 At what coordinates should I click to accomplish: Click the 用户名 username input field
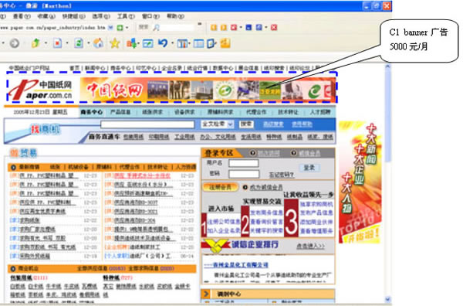pos(244,163)
